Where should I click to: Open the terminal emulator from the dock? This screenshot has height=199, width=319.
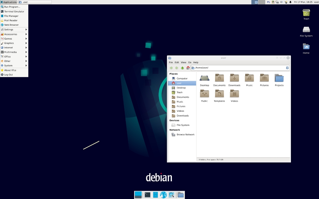pos(147,195)
